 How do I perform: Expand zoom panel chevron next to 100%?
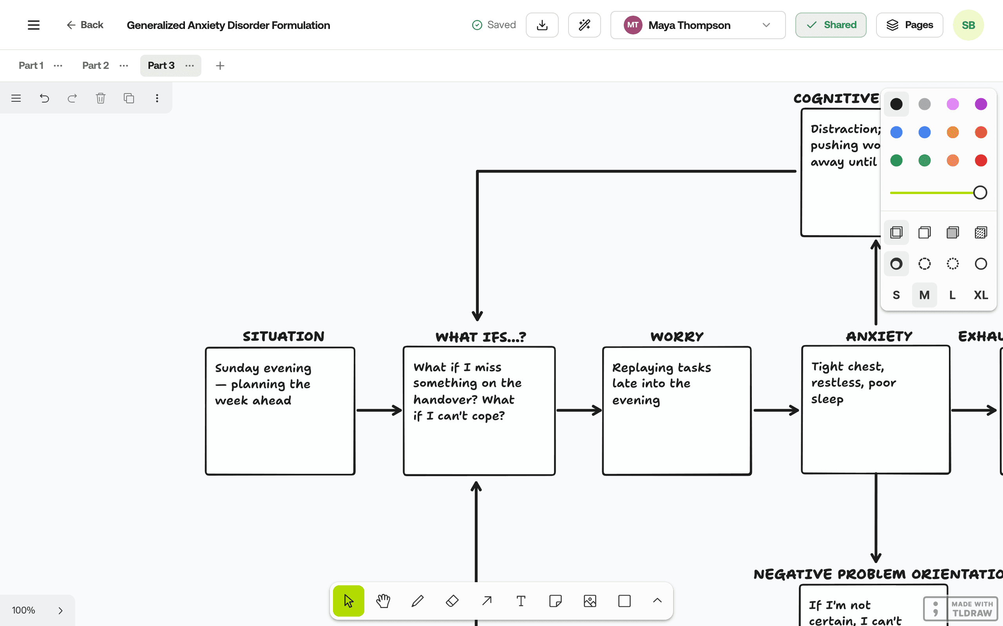coord(60,610)
